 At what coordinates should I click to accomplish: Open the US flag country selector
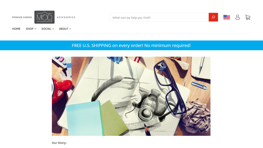(x=226, y=17)
